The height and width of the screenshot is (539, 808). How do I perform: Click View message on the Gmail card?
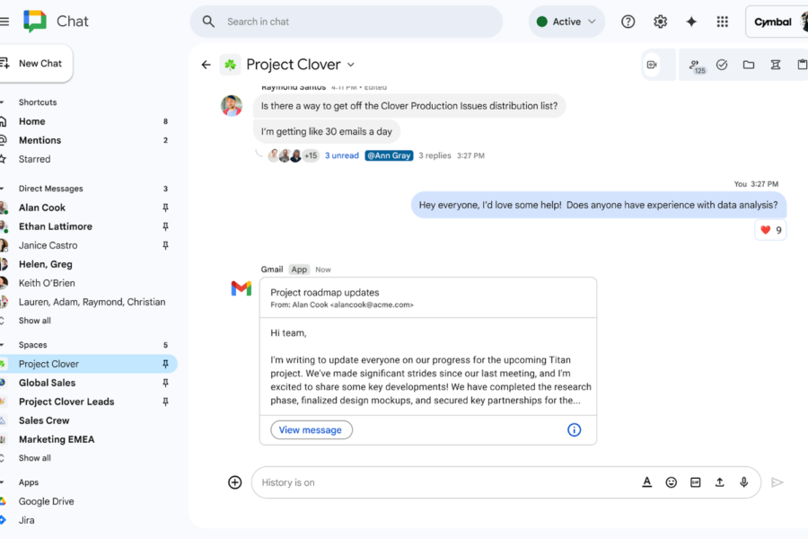[311, 430]
